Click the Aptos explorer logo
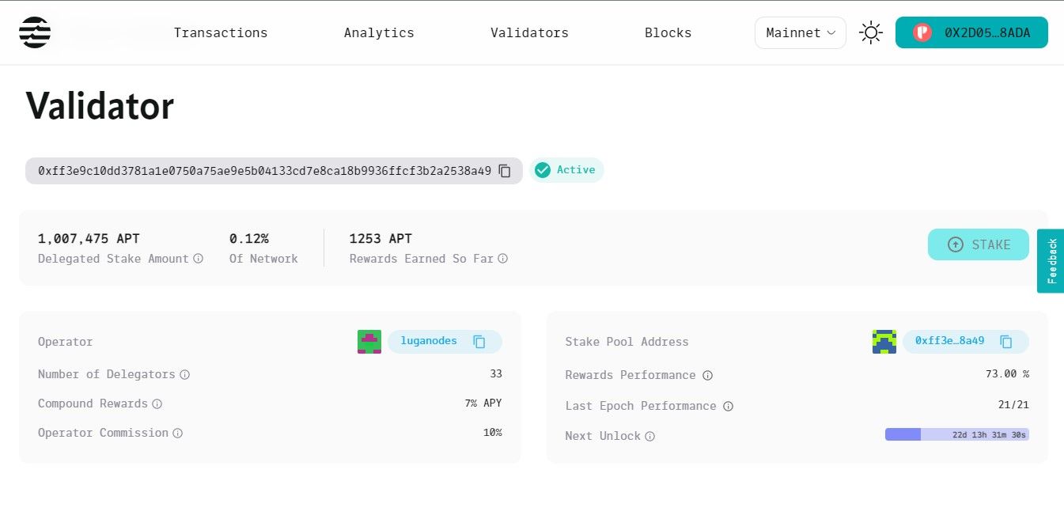Viewport: 1064px width, 519px height. [x=35, y=32]
